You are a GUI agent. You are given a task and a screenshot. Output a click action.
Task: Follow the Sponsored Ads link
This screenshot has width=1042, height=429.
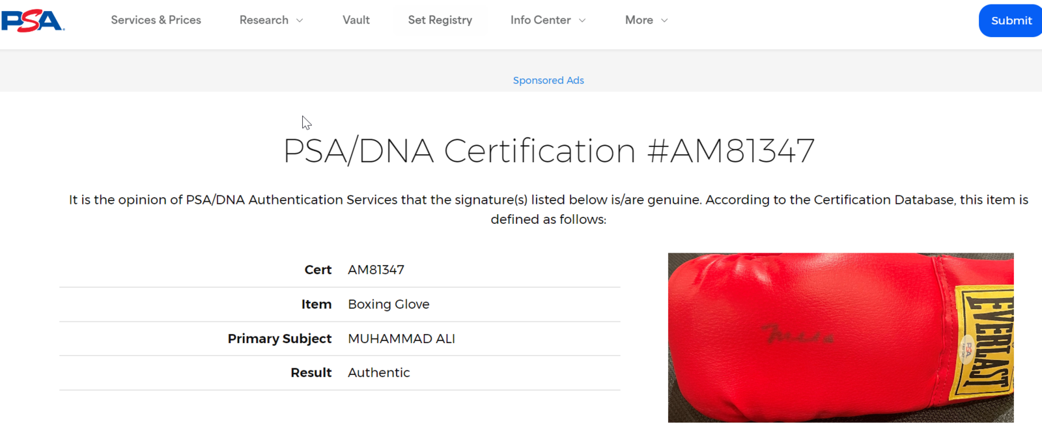(548, 80)
